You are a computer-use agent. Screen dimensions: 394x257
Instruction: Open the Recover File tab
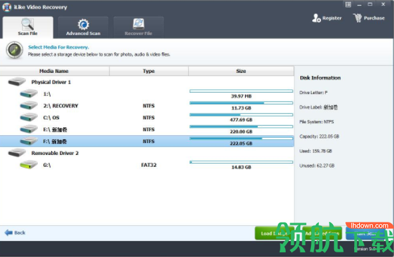pos(138,27)
